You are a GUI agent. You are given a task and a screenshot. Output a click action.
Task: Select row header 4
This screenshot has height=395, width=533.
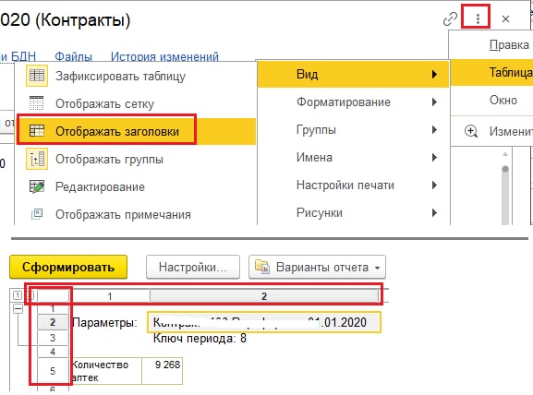pyautogui.click(x=53, y=352)
